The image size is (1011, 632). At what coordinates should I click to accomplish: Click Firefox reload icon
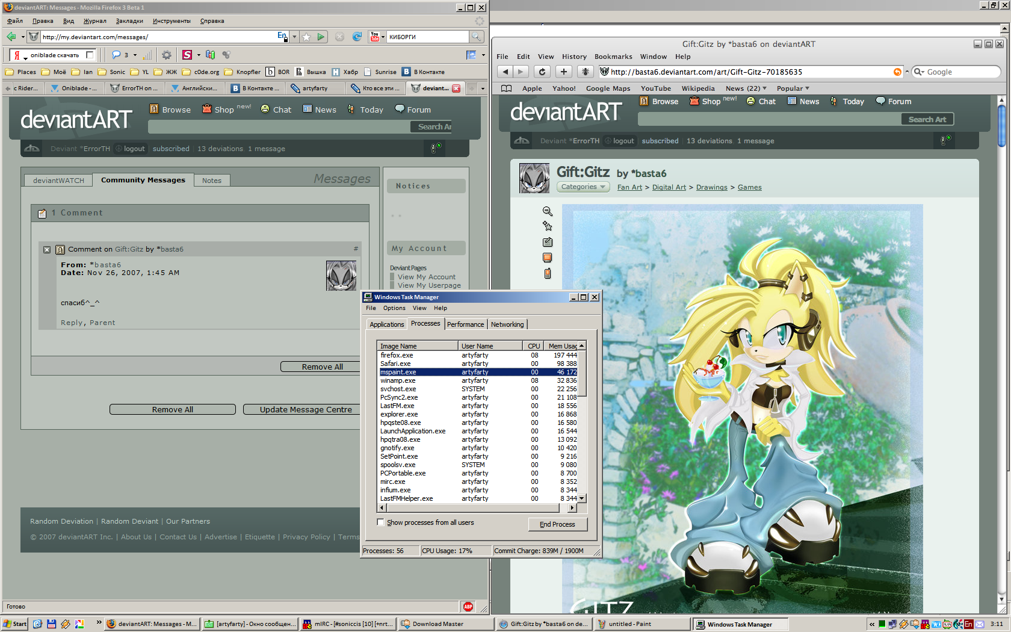(x=357, y=37)
